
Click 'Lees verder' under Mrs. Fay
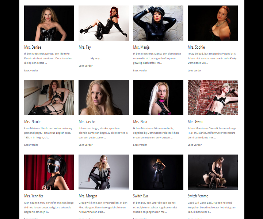(x=86, y=66)
